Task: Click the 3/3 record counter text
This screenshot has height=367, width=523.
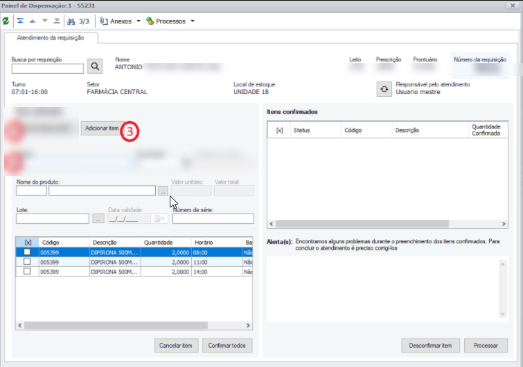Action: click(84, 21)
